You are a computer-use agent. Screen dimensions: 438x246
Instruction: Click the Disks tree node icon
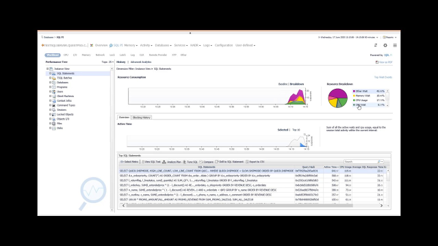pyautogui.click(x=54, y=128)
